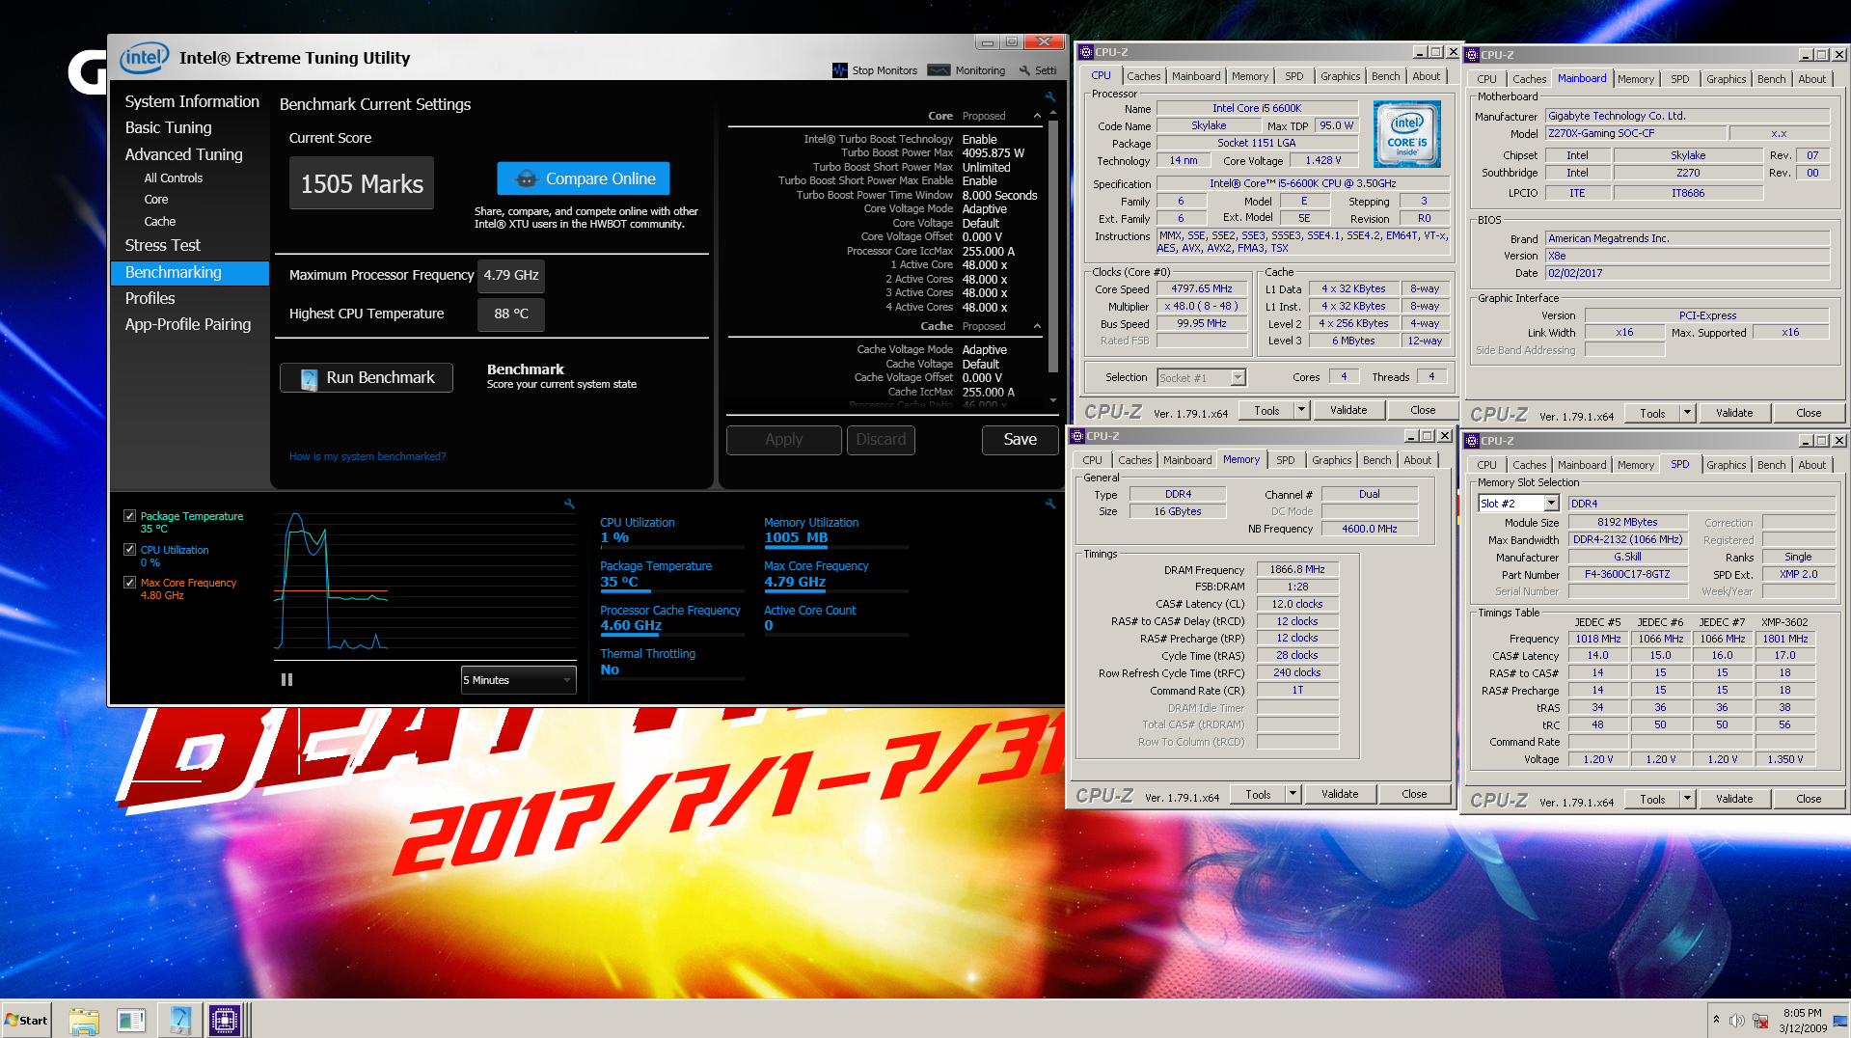Toggle Max Core Frequency graph checkbox
This screenshot has width=1851, height=1038.
[129, 582]
